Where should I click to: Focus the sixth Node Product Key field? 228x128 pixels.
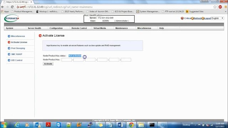(x=126, y=60)
